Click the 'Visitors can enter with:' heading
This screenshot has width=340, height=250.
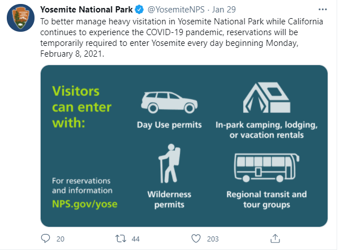82,107
